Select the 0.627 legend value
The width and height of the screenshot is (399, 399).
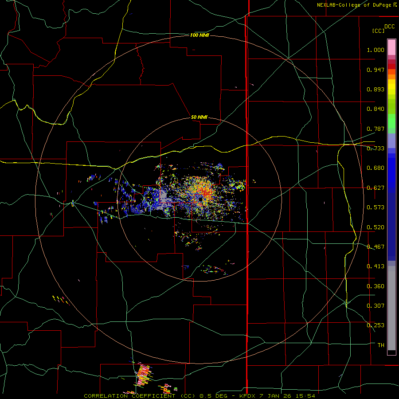point(376,188)
